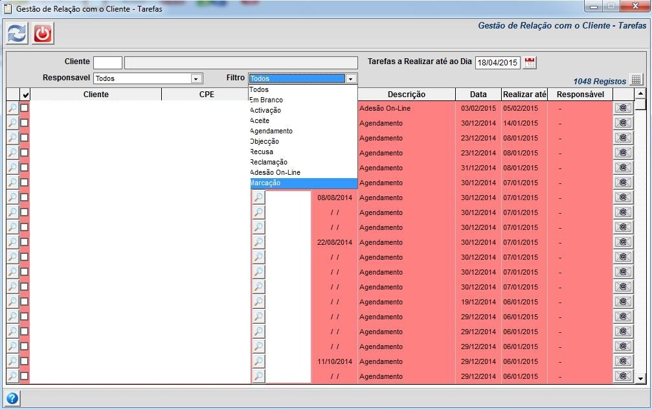
Task: Check the second row's checkbox
Action: click(25, 123)
